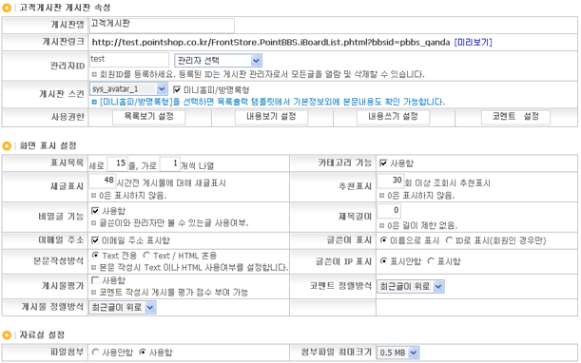Image resolution: width=581 pixels, height=363 pixels.
Task: Toggle the 미니홈피/방명록형 checkbox
Action: click(x=177, y=89)
